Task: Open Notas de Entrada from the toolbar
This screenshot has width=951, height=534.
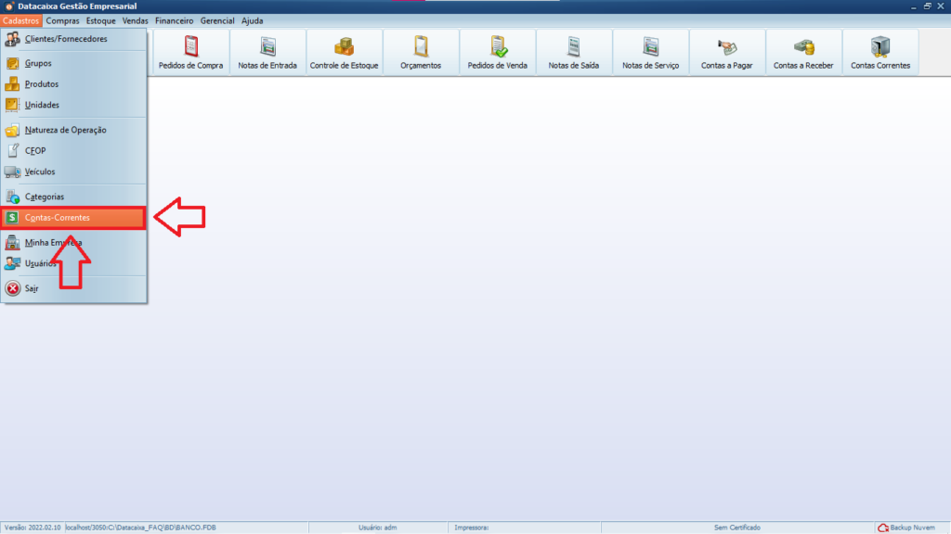Action: coord(267,53)
